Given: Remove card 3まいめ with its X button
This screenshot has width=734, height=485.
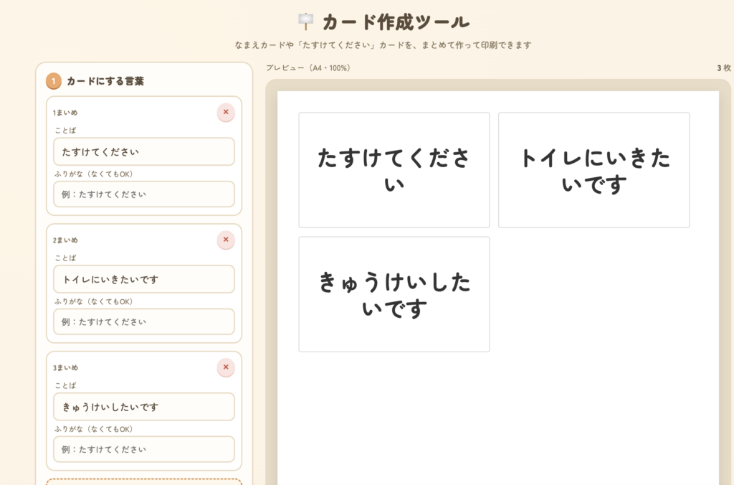Looking at the screenshot, I should [x=226, y=367].
